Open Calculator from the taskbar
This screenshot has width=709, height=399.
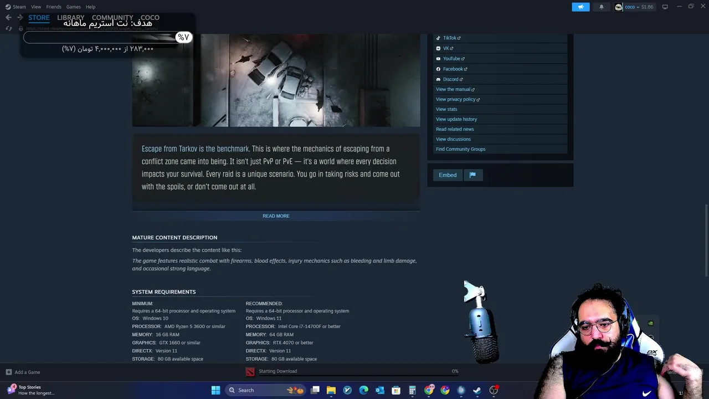[412, 390]
